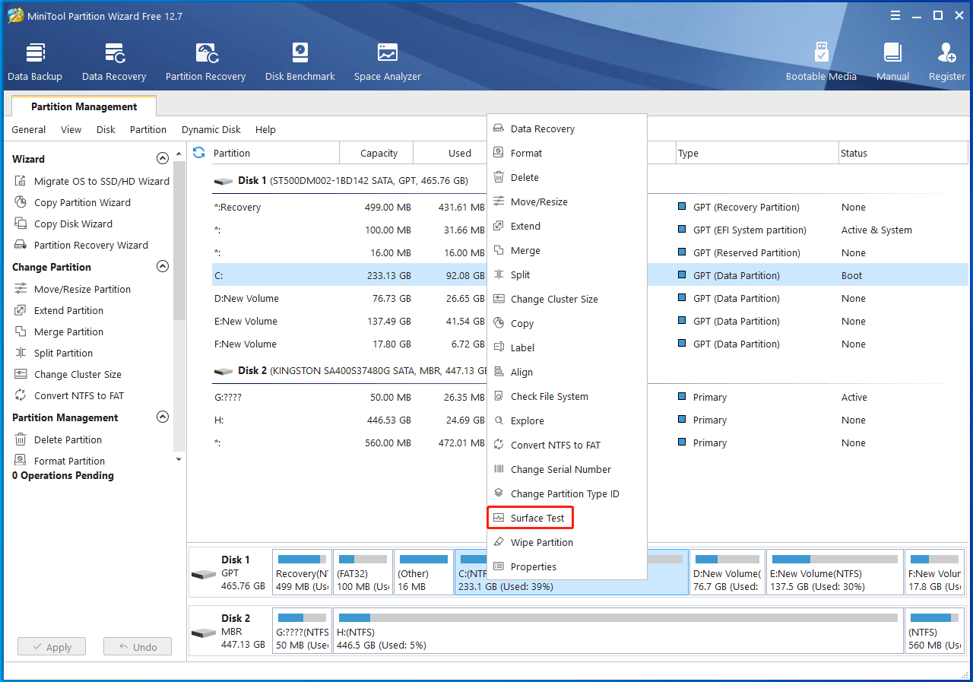Click Extend Partition in the sidebar
Viewport: 973px width, 682px height.
(59, 310)
